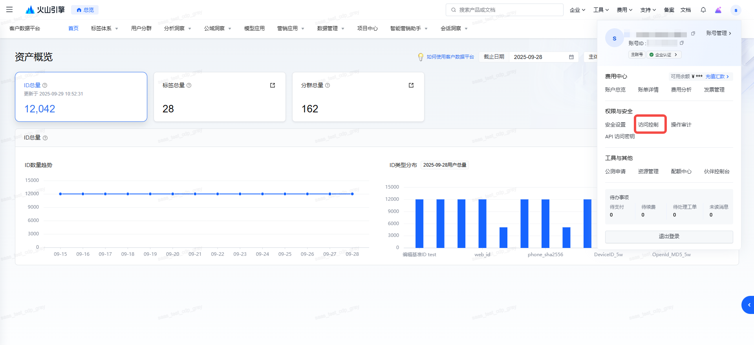Image resolution: width=754 pixels, height=345 pixels.
Task: Click 访问控制 in account panel
Action: point(648,125)
